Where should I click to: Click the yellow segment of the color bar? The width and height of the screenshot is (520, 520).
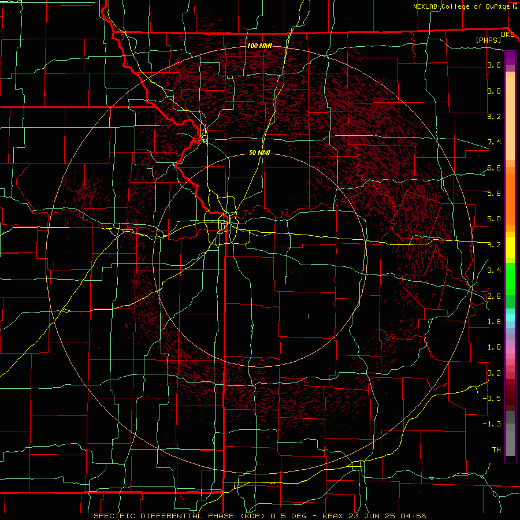pyautogui.click(x=510, y=247)
